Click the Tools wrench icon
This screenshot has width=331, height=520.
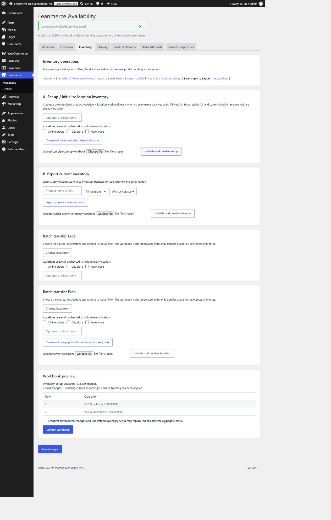point(4,135)
